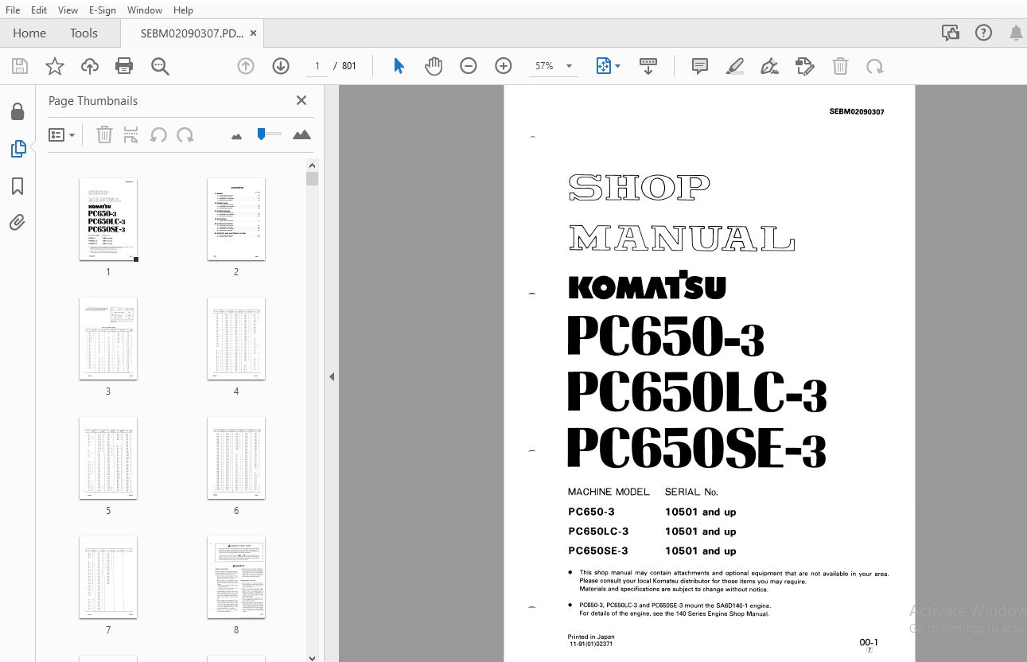Open the Edit menu
This screenshot has width=1027, height=662.
tap(39, 10)
